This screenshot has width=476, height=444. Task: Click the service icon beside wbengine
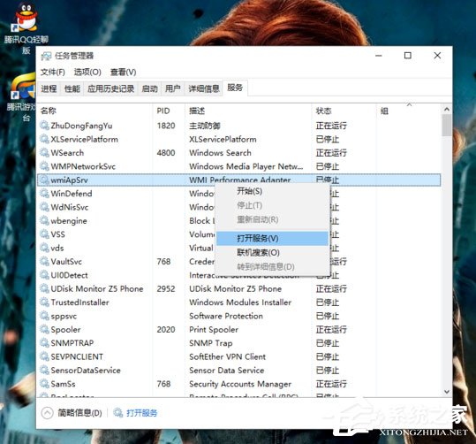44,220
